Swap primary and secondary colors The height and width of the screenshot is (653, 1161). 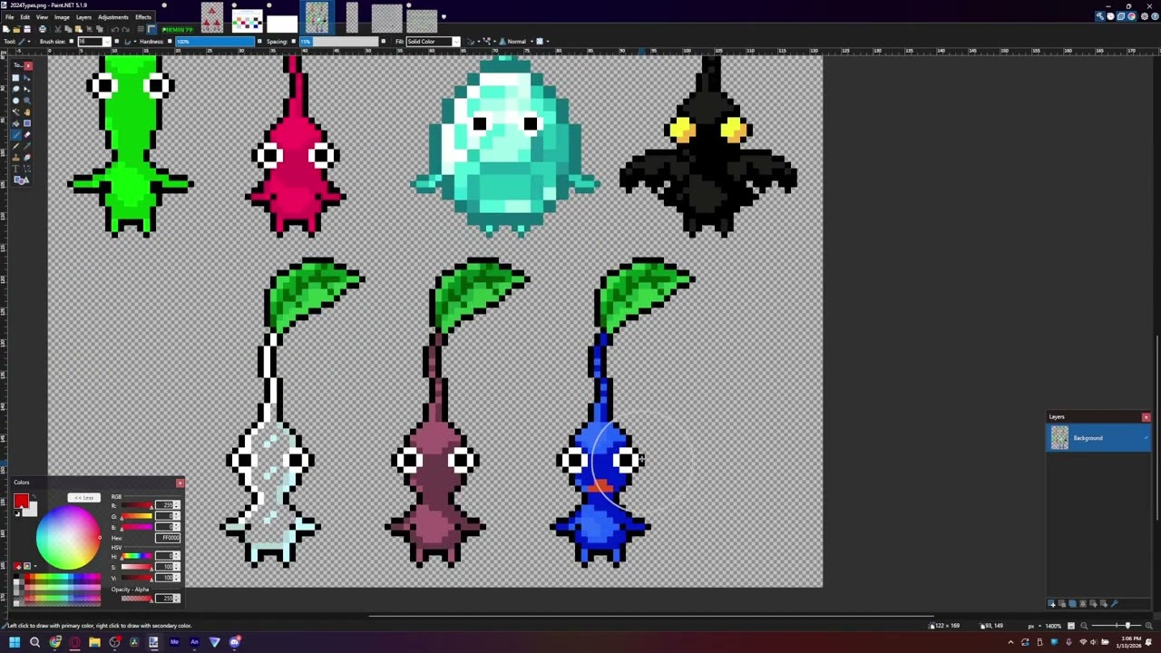34,496
